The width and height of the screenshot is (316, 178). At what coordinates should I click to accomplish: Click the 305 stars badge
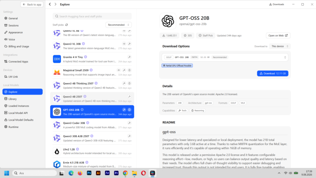188,36
